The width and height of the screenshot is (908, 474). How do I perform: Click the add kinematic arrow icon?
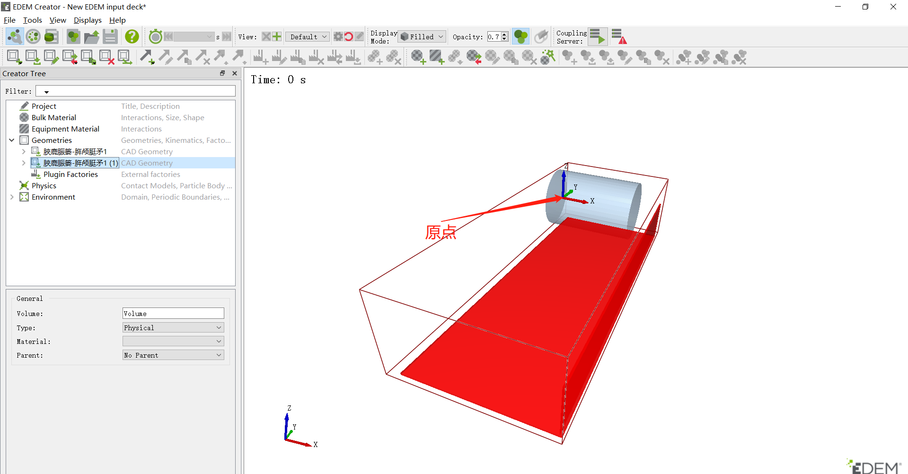pos(147,57)
